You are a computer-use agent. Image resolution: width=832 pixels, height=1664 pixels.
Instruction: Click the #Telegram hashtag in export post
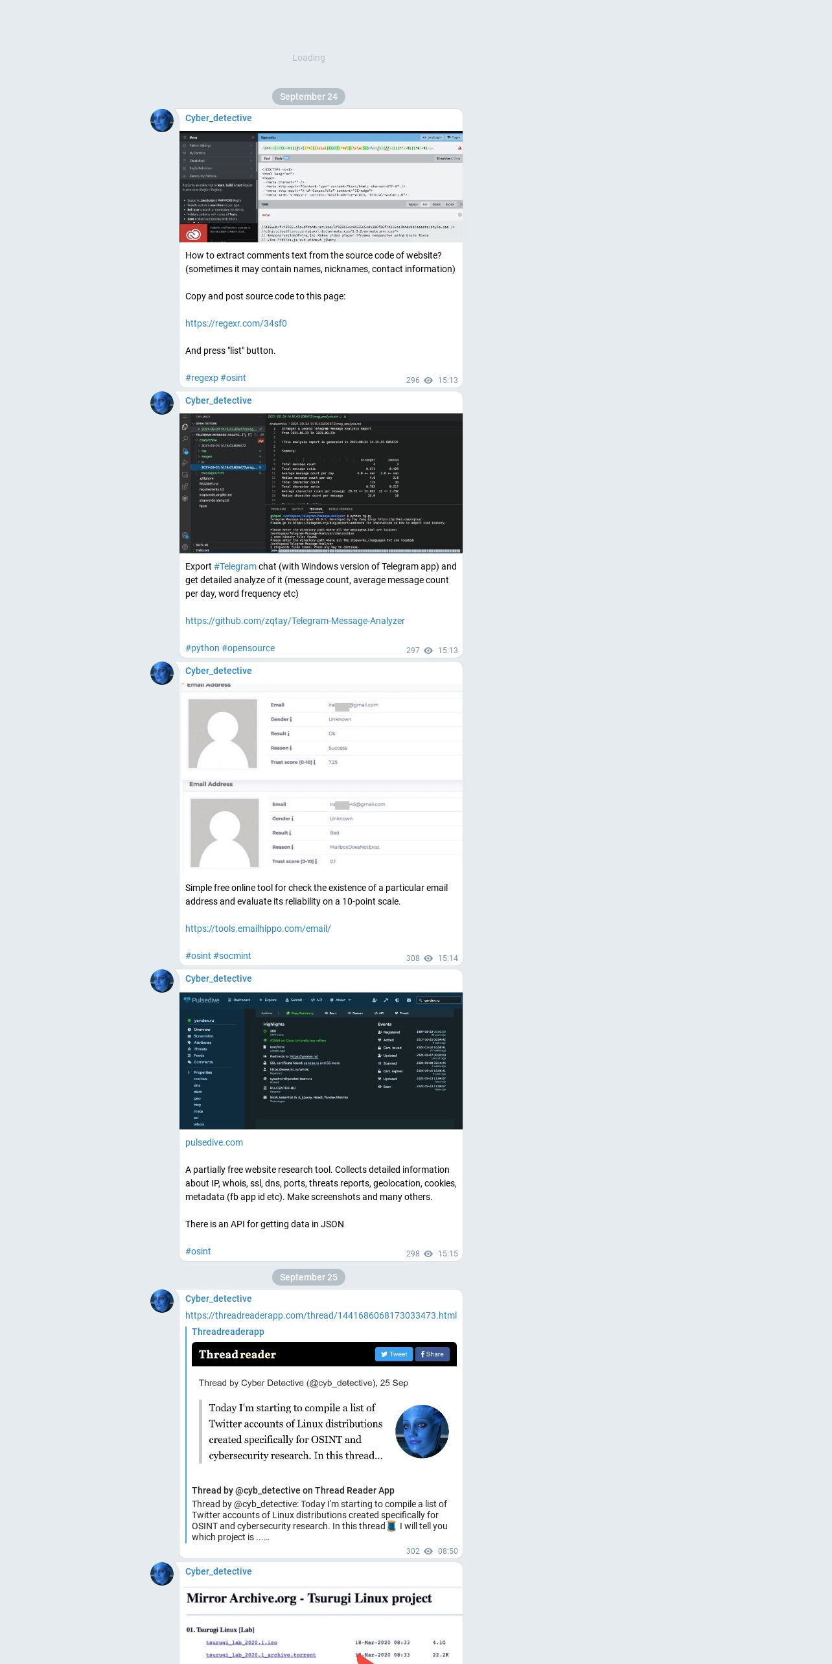[x=235, y=566]
